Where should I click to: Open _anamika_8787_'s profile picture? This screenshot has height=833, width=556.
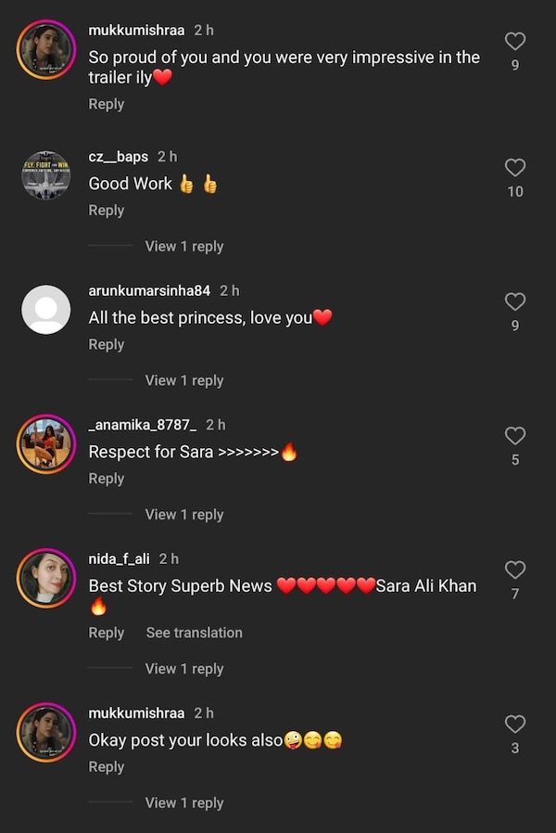45,443
